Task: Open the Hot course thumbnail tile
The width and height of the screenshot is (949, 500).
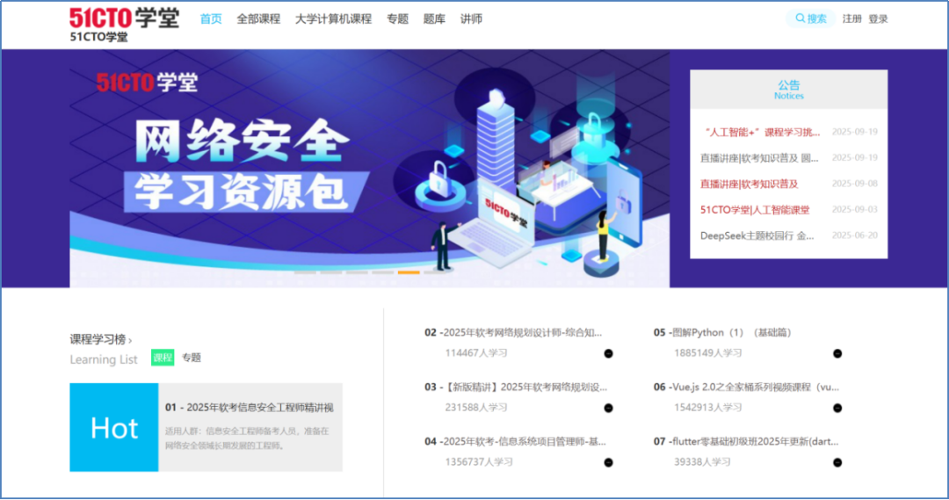Action: (x=114, y=427)
